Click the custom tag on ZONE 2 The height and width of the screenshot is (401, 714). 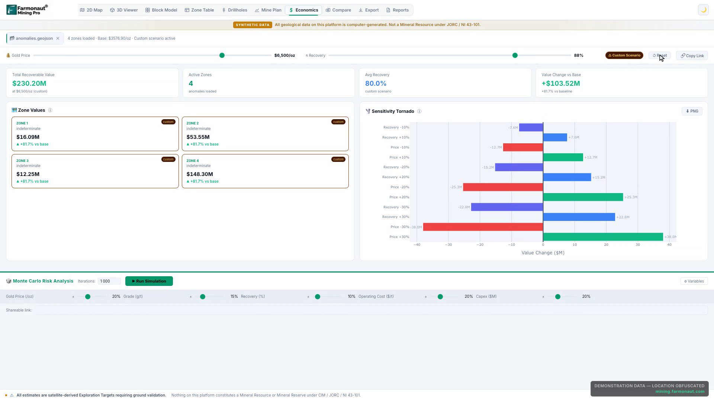[338, 122]
